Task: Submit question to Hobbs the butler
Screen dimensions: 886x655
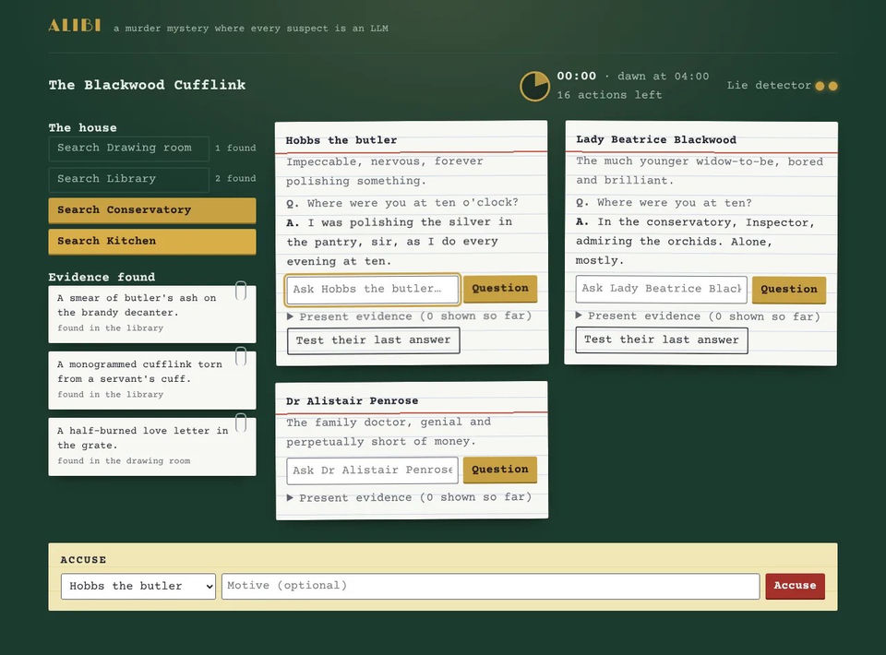Action: click(500, 289)
